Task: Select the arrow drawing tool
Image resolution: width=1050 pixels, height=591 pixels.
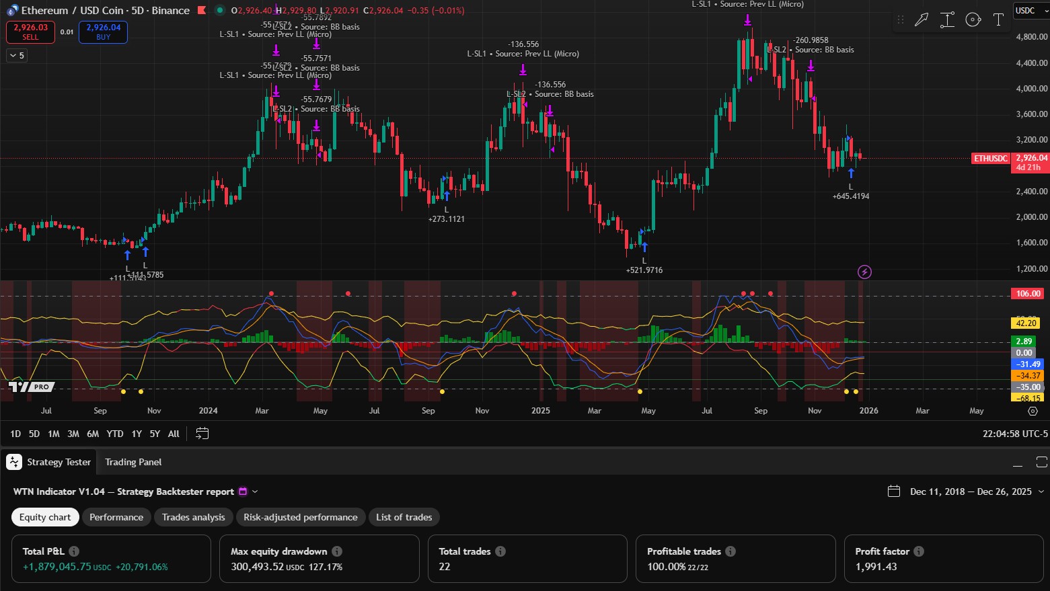Action: click(x=922, y=19)
